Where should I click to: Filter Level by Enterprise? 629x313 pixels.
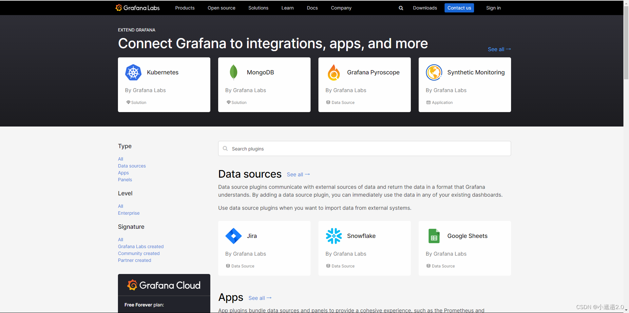click(x=129, y=213)
